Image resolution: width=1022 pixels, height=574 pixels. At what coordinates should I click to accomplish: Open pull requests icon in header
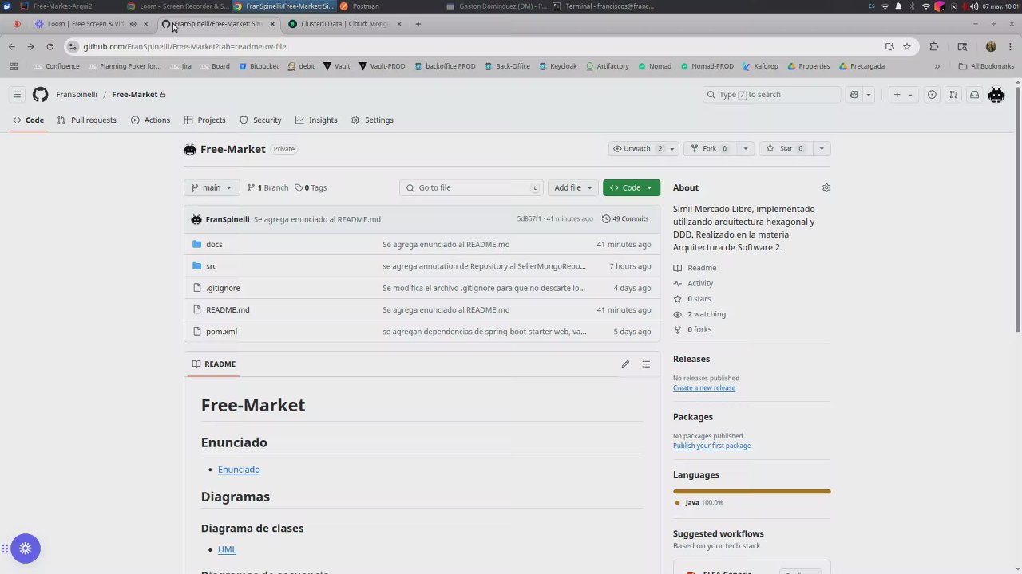953,94
